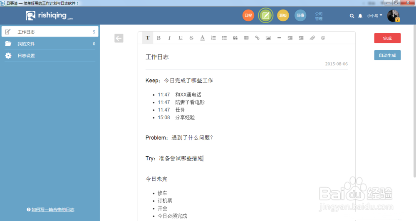Open the 如何写一篇合格的日志 help link

(x=53, y=209)
